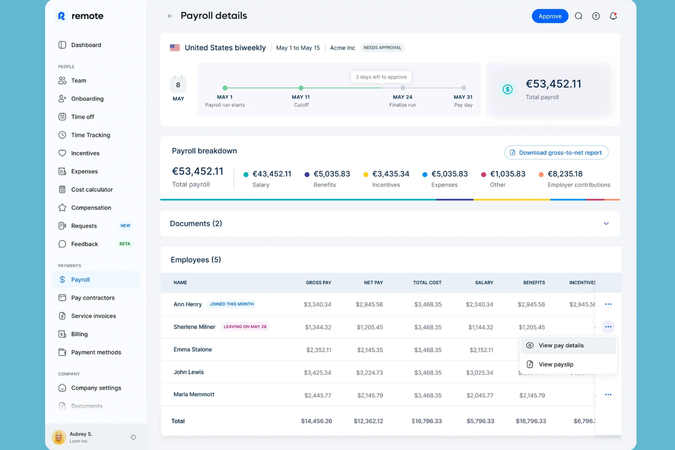This screenshot has height=450, width=675.
Task: Click the May 24 Finalize run marker
Action: (402, 88)
